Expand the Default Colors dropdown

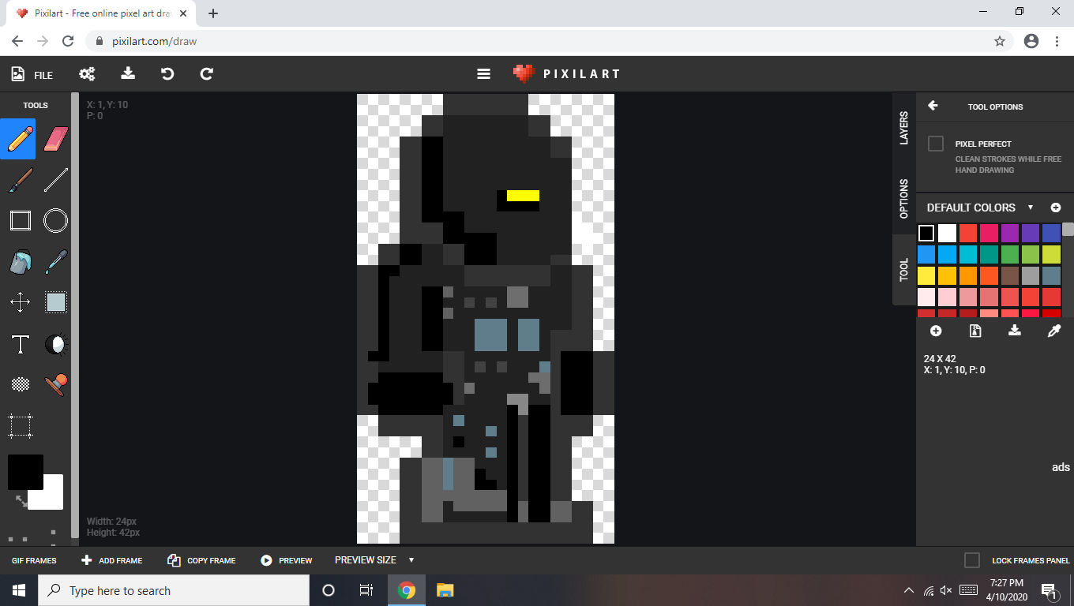click(x=1031, y=208)
